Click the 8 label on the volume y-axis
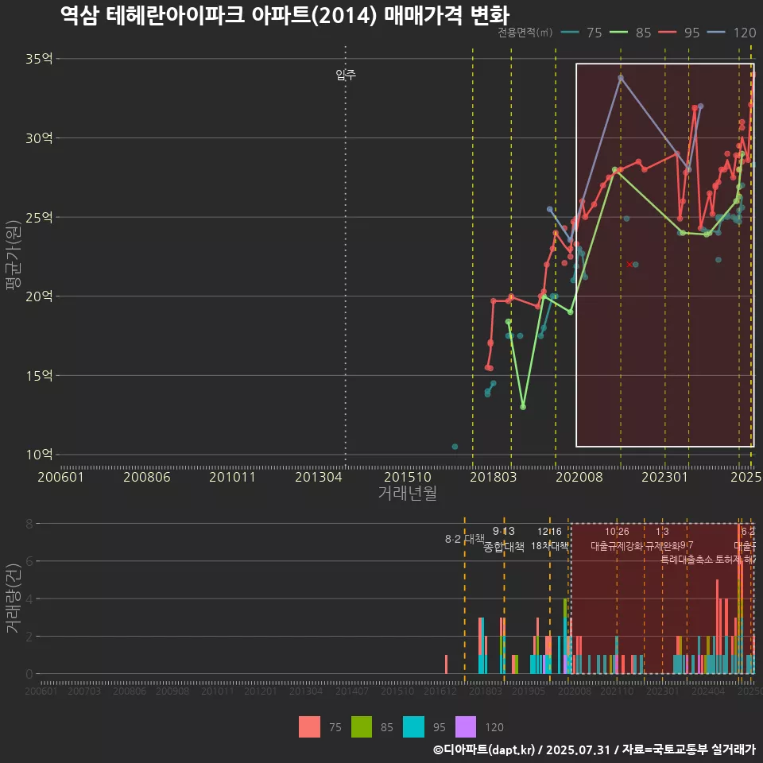 pos(29,524)
